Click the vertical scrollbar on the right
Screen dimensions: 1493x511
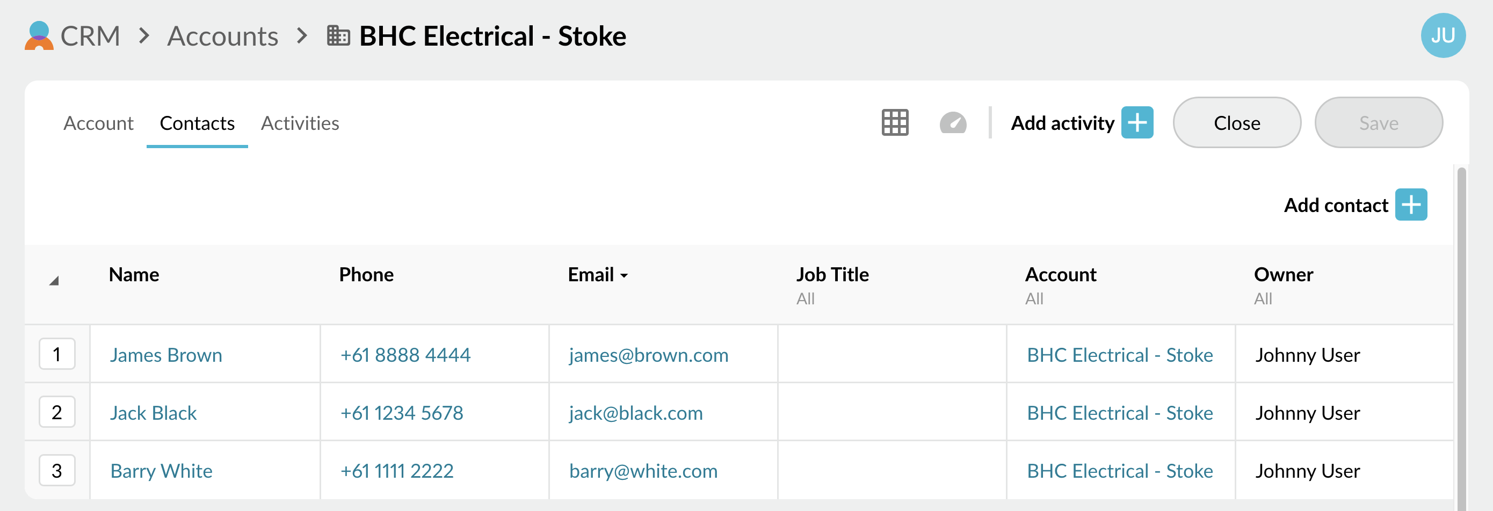pos(1461,336)
